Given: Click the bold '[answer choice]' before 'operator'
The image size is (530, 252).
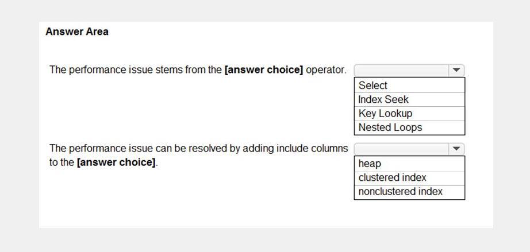Looking at the screenshot, I should click(x=264, y=70).
